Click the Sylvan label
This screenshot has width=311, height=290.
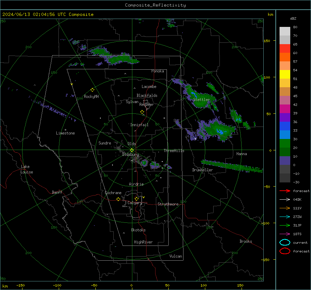[132, 102]
